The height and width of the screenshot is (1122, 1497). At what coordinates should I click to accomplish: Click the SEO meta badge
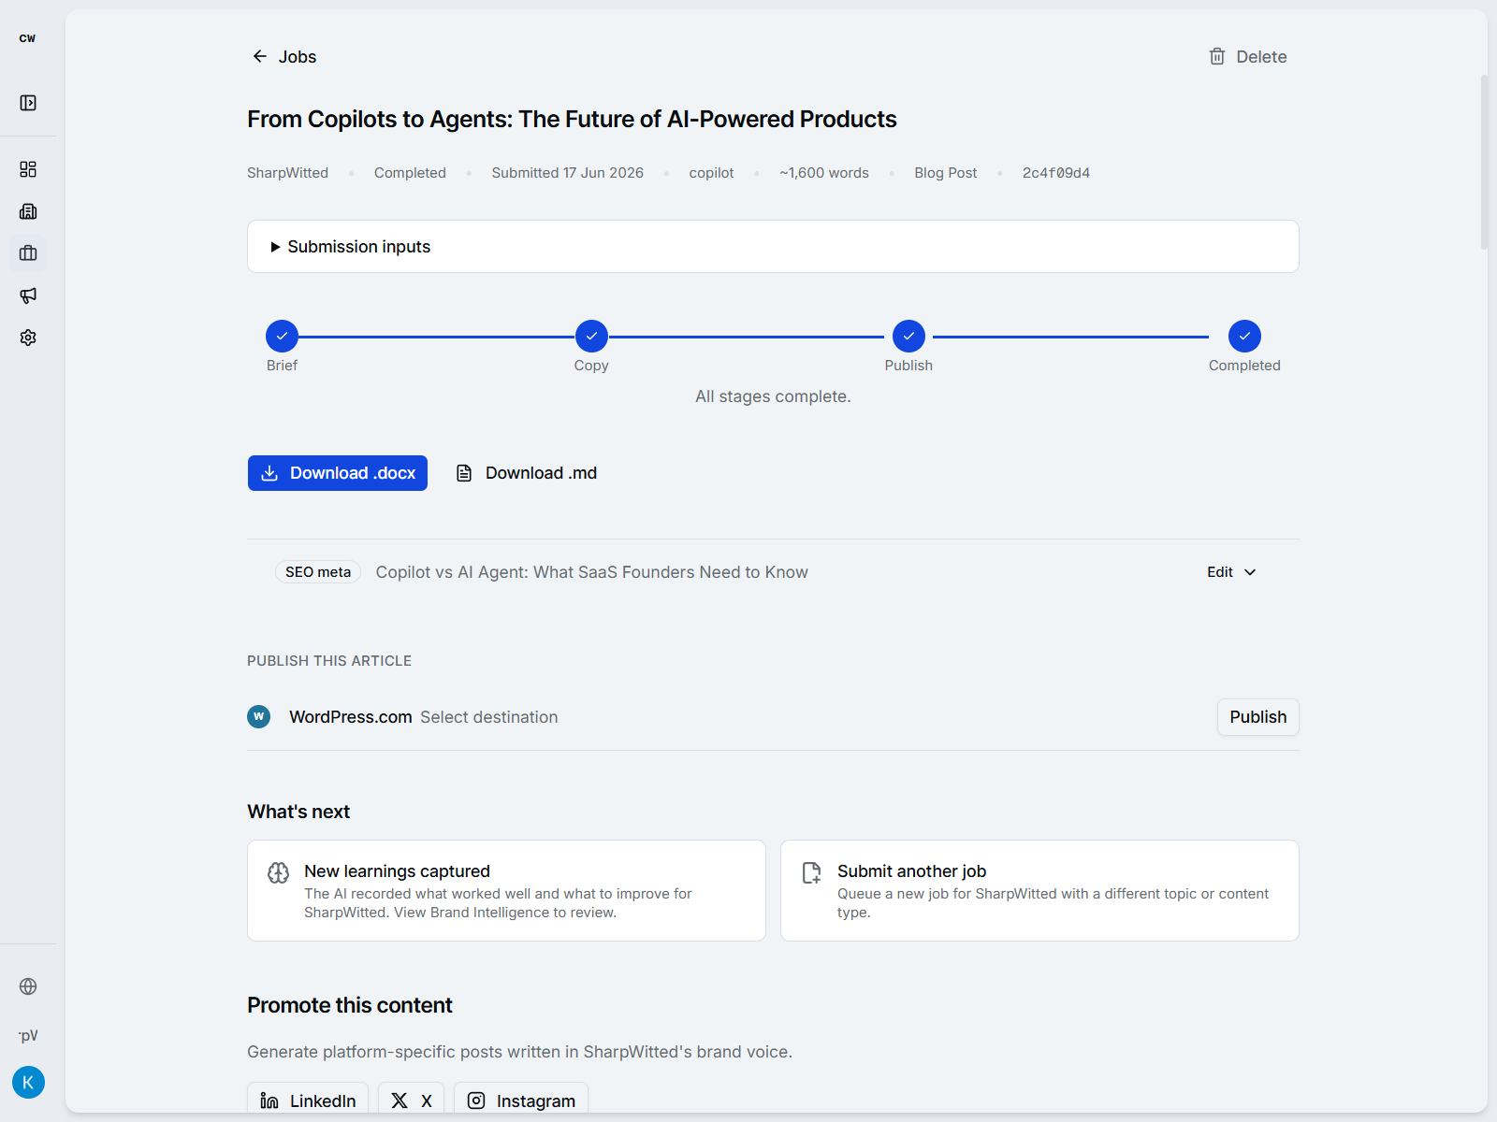click(x=318, y=572)
